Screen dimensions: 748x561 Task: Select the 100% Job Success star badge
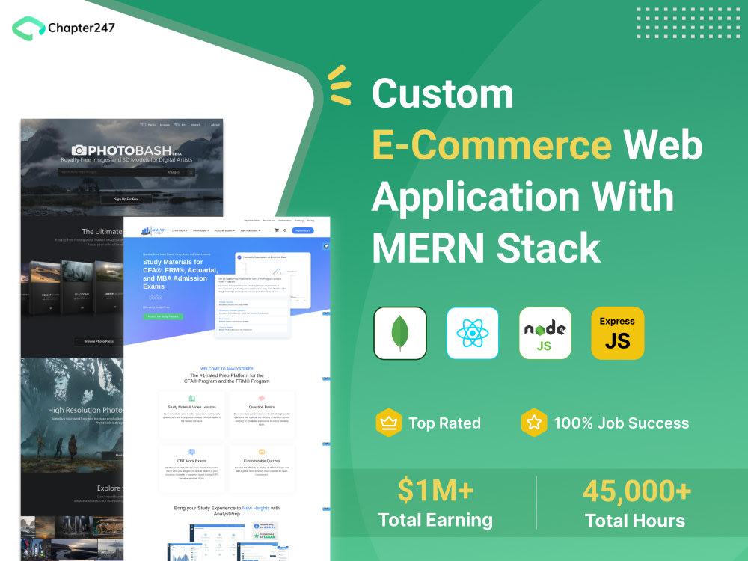pyautogui.click(x=533, y=423)
